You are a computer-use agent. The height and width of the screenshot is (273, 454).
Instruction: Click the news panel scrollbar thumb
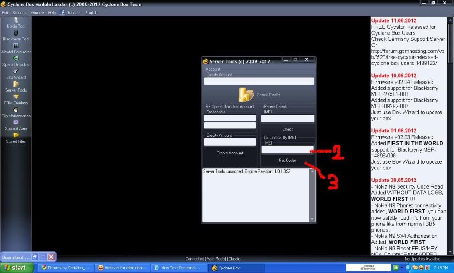tap(450, 43)
